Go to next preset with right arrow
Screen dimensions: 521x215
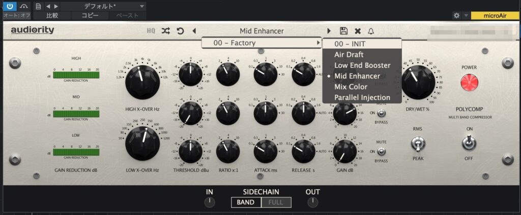329,31
